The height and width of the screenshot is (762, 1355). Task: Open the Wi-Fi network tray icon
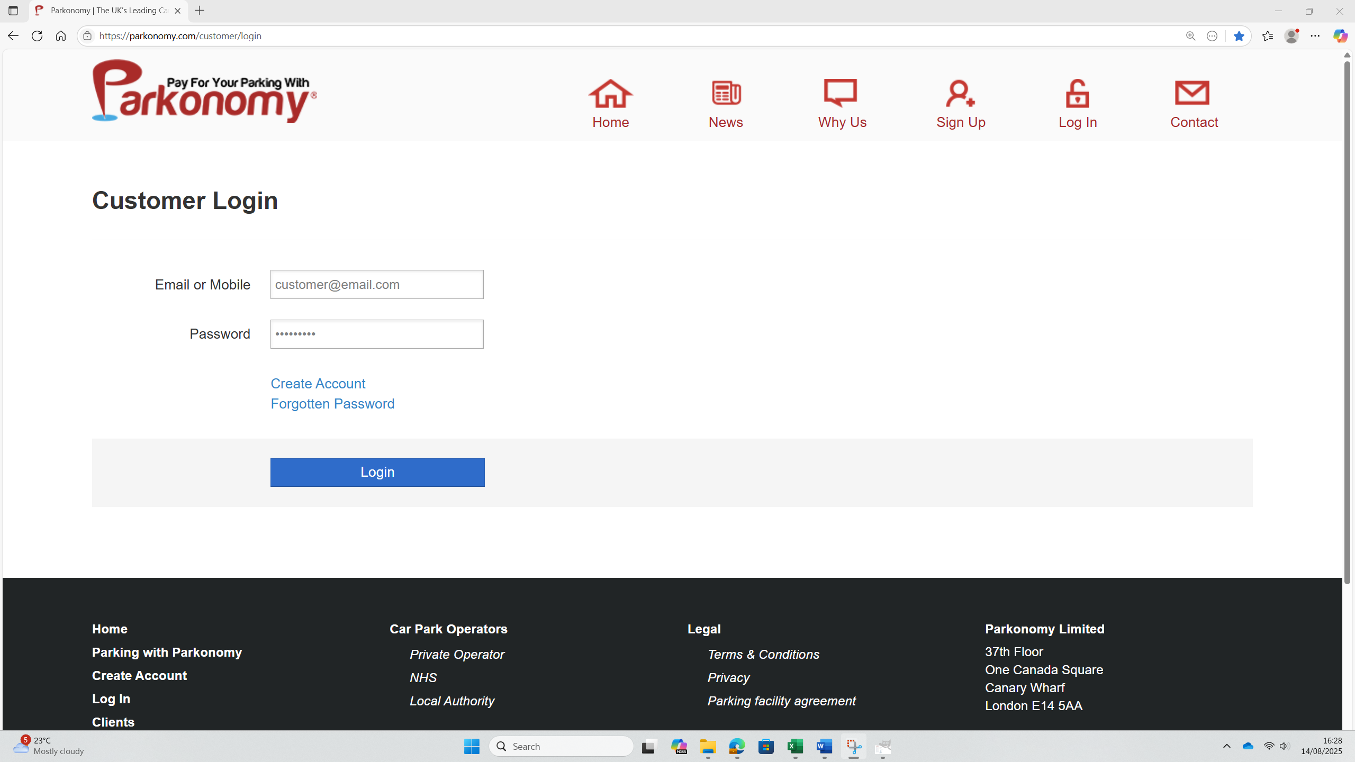[x=1269, y=746]
